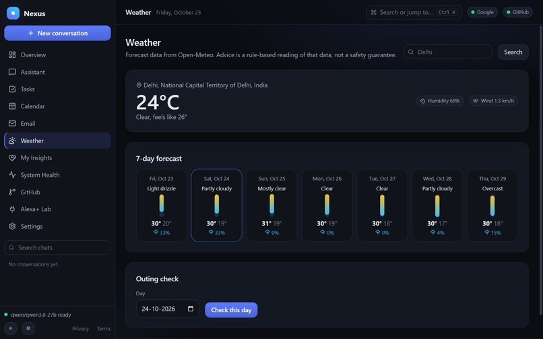This screenshot has height=339, width=543.
Task: Select the Wed, Oct 28 forecast card
Action: pyautogui.click(x=437, y=205)
